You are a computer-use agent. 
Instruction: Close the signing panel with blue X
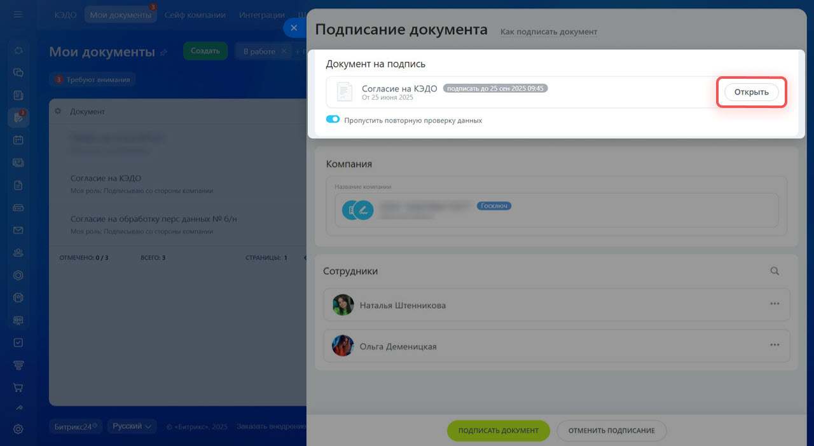point(294,28)
